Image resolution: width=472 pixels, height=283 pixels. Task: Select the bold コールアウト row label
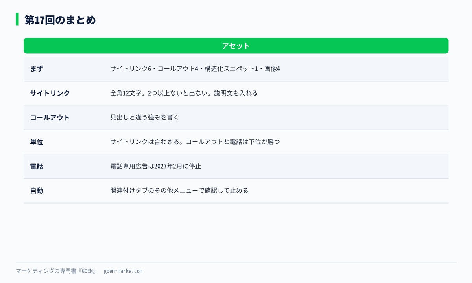tap(50, 118)
